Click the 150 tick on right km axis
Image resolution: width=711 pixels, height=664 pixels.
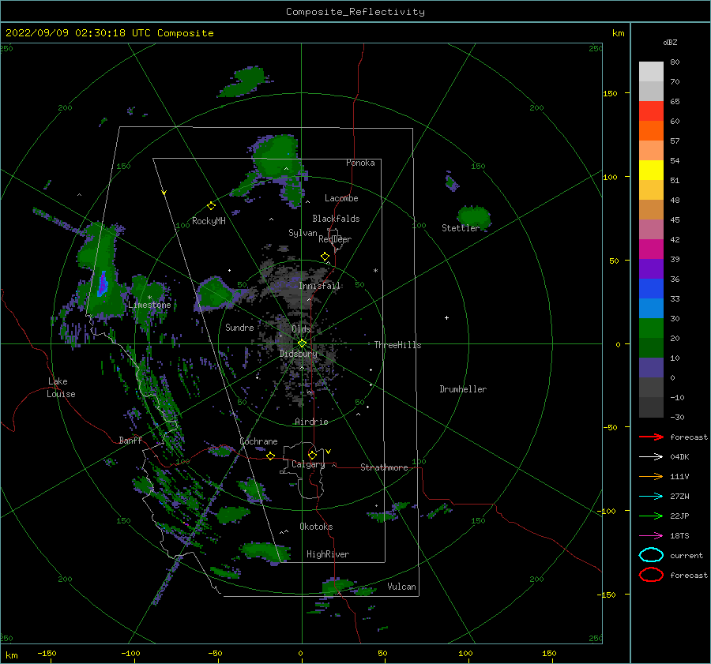coord(610,93)
